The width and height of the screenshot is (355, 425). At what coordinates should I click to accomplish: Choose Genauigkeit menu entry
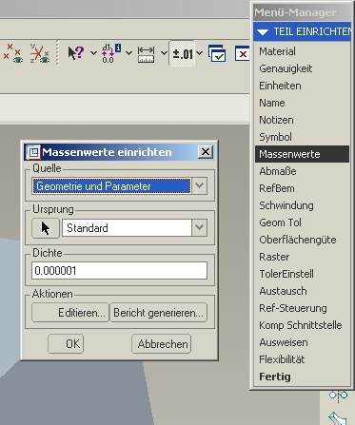point(302,68)
